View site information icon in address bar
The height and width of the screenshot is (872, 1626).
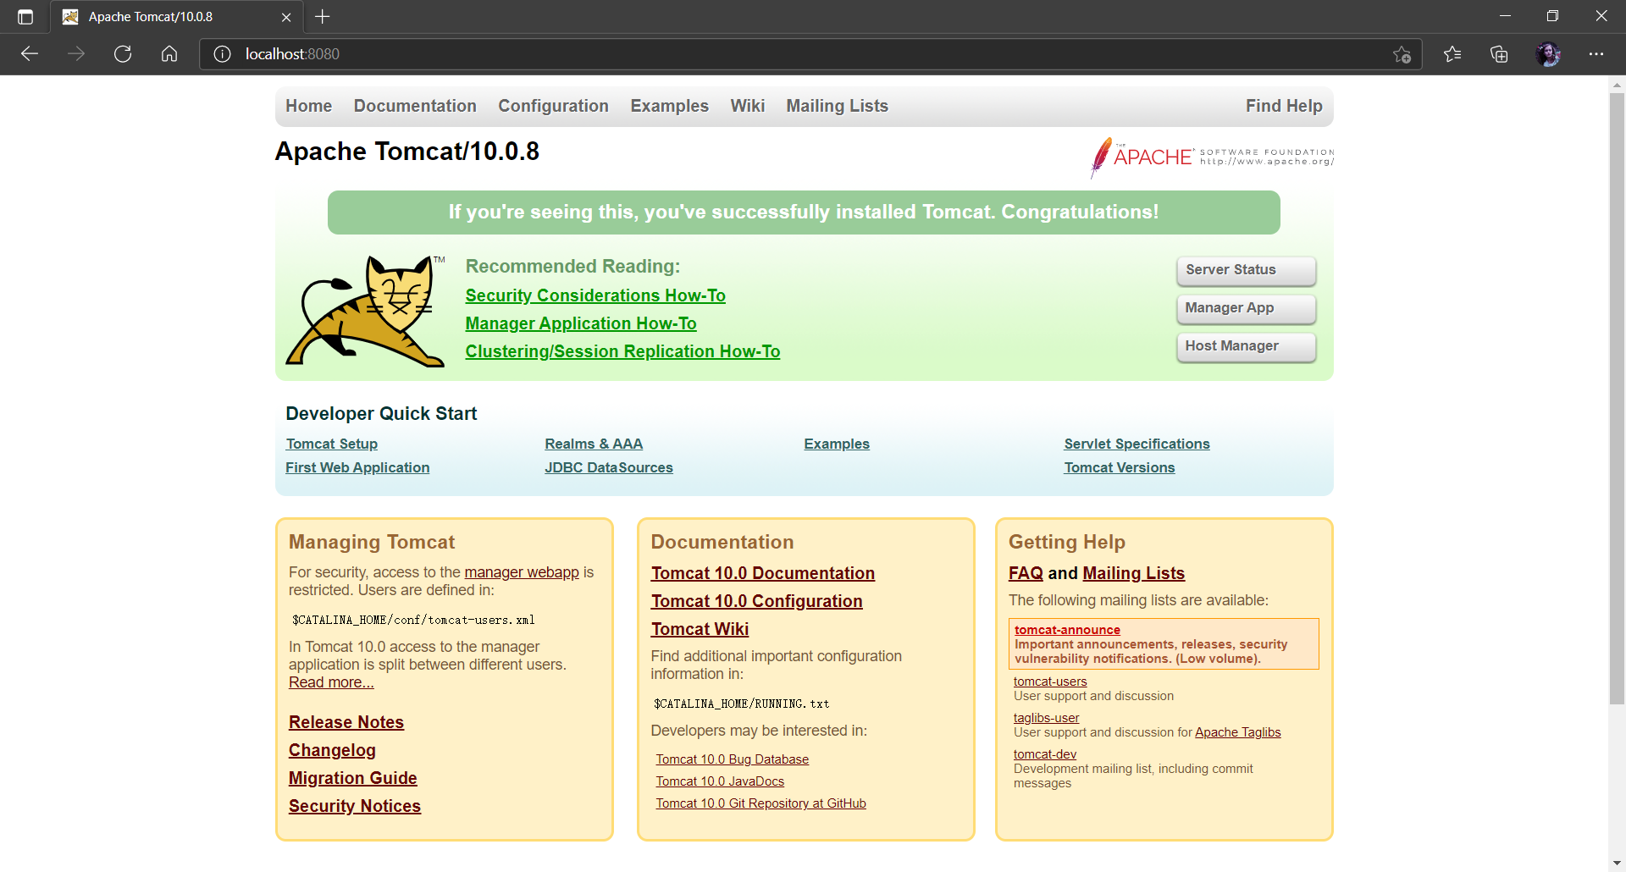[222, 54]
